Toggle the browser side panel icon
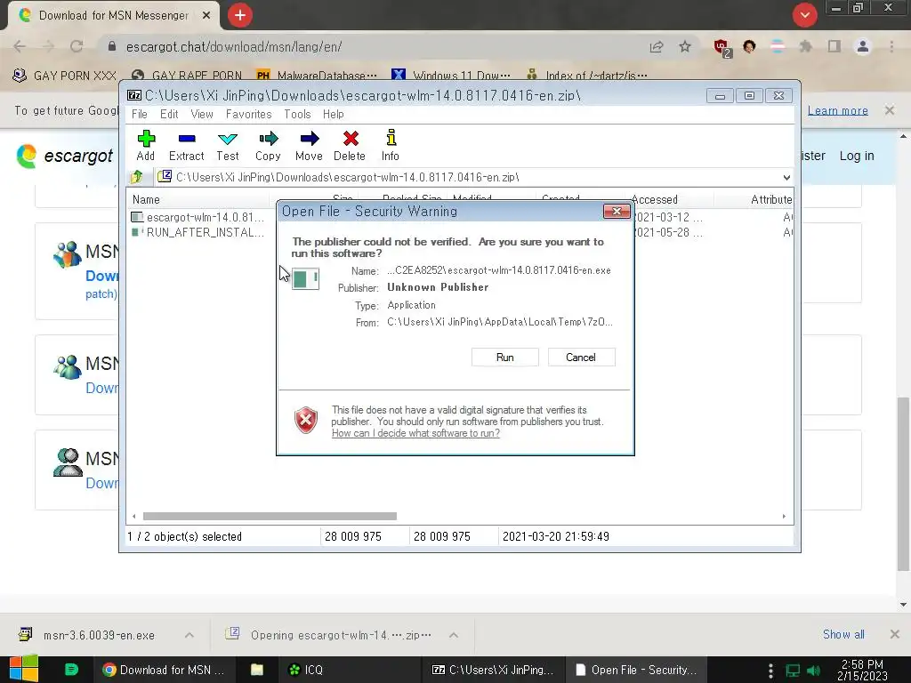911x683 pixels. pyautogui.click(x=834, y=46)
